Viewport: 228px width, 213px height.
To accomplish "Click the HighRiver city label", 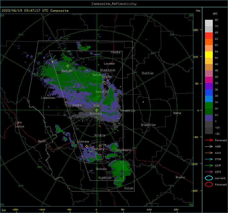I will pyautogui.click(x=105, y=178).
